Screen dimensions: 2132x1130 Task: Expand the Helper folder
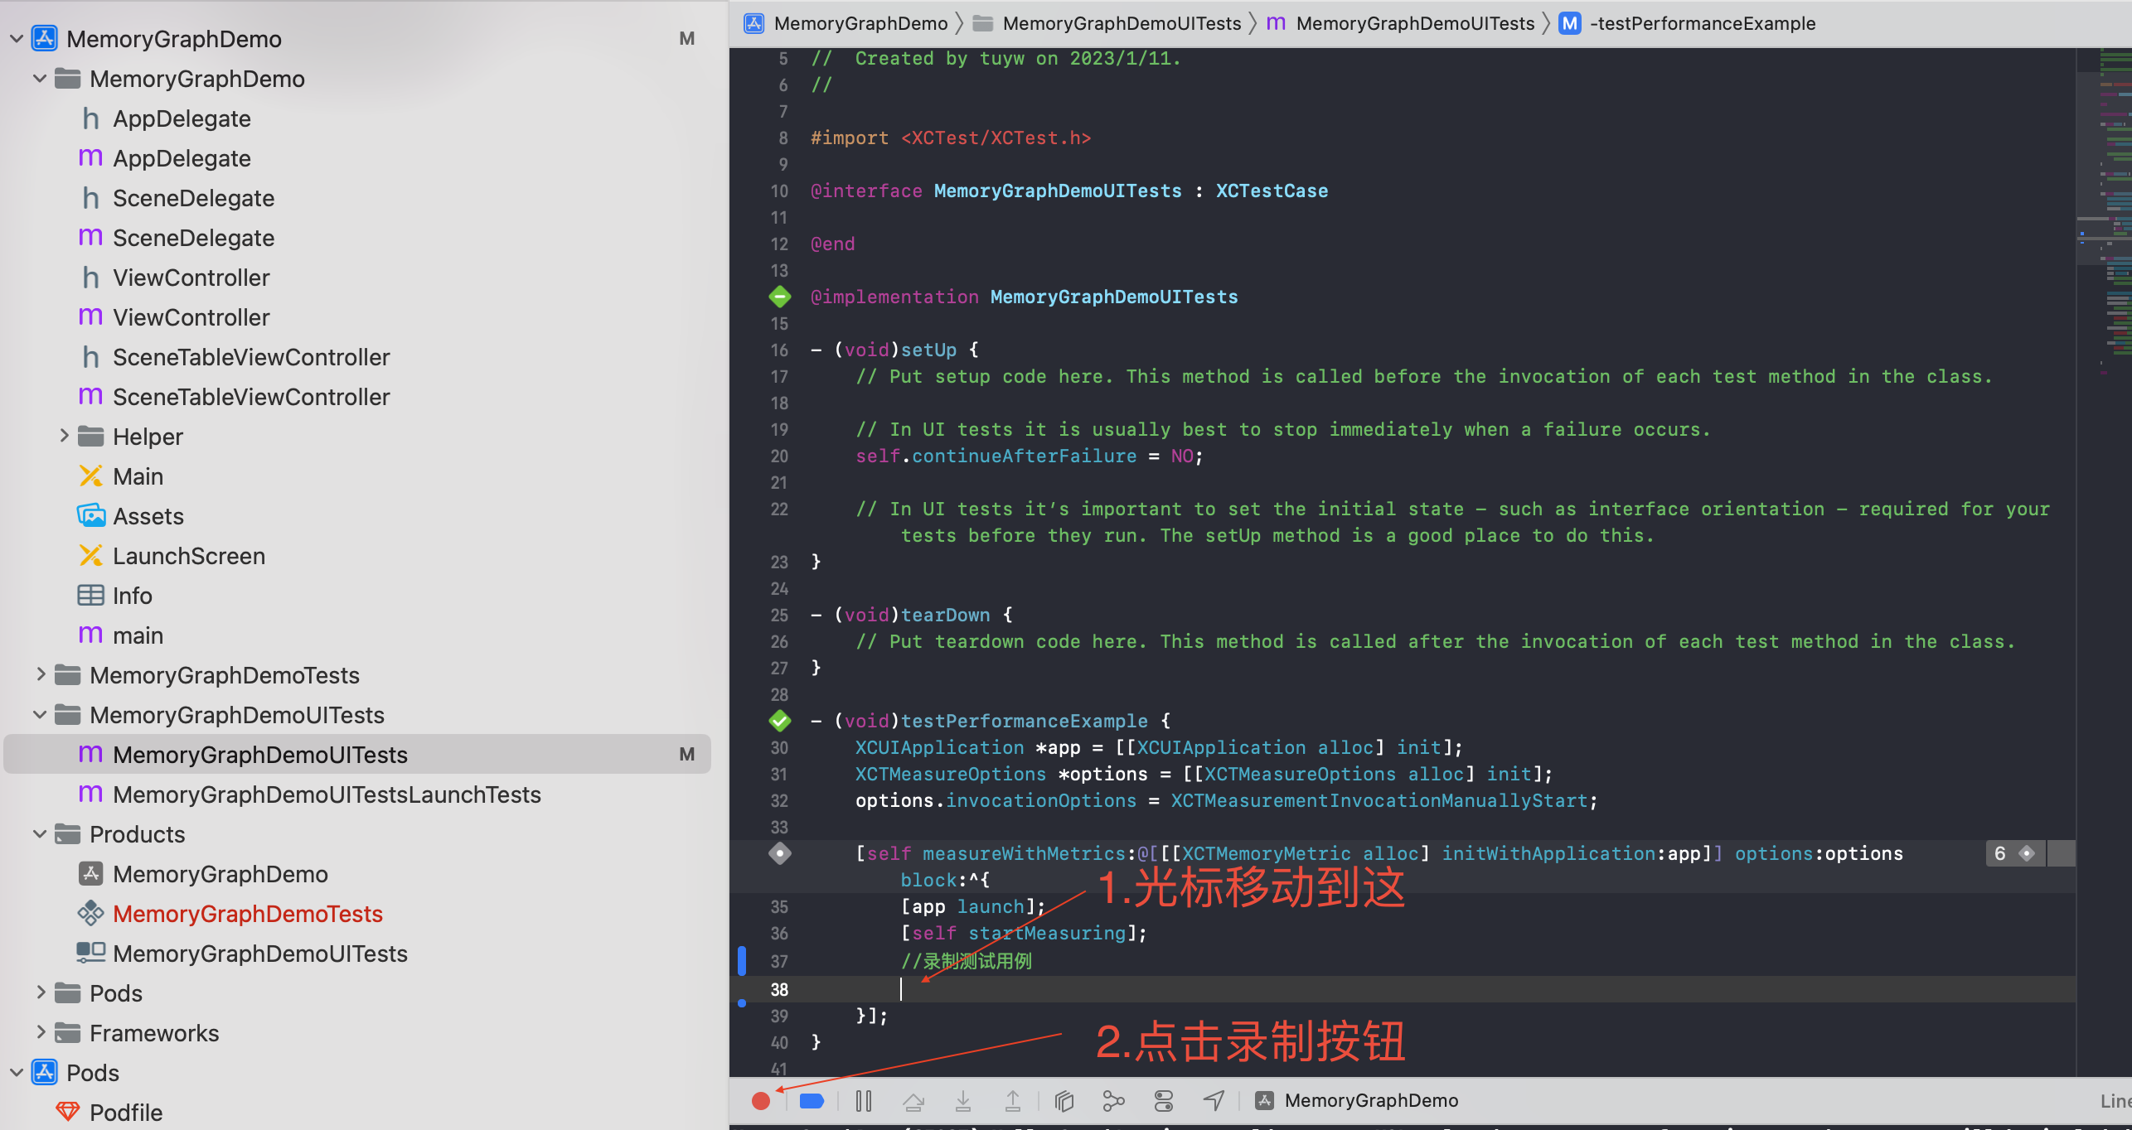tap(64, 437)
